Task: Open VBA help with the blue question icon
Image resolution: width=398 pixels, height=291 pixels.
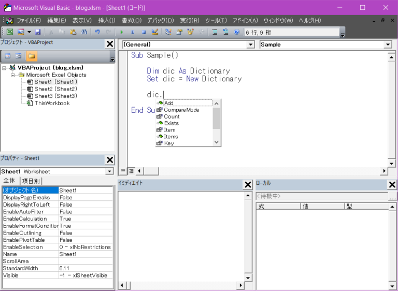Action: click(236, 32)
